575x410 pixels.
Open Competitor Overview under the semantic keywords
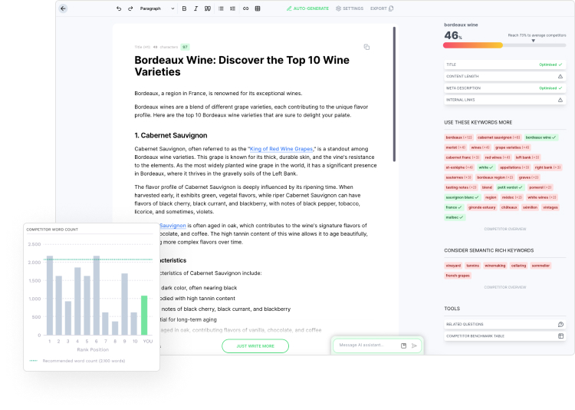click(505, 287)
